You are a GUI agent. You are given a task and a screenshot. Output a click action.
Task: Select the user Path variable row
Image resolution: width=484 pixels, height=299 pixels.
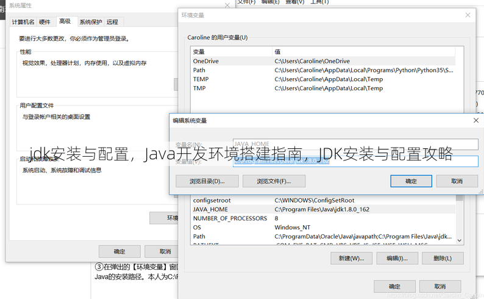tap(323, 70)
